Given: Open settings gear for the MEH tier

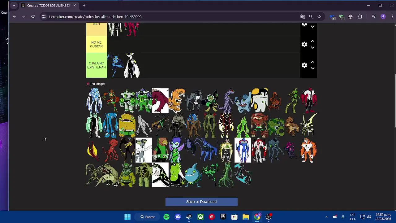Looking at the screenshot, I should point(304,24).
